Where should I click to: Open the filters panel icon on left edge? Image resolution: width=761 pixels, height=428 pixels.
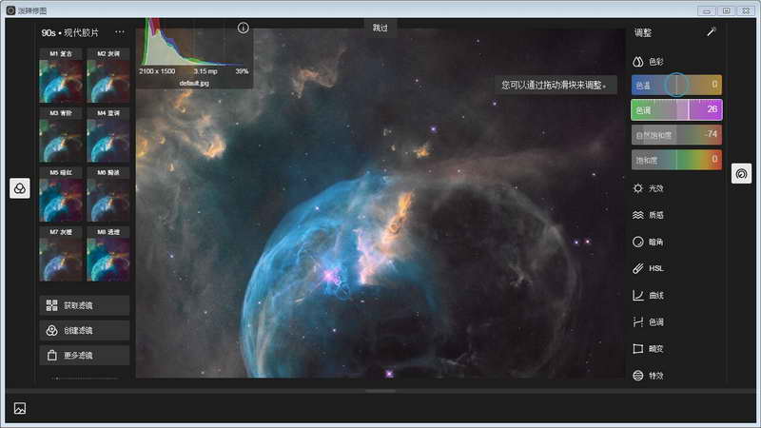[20, 188]
